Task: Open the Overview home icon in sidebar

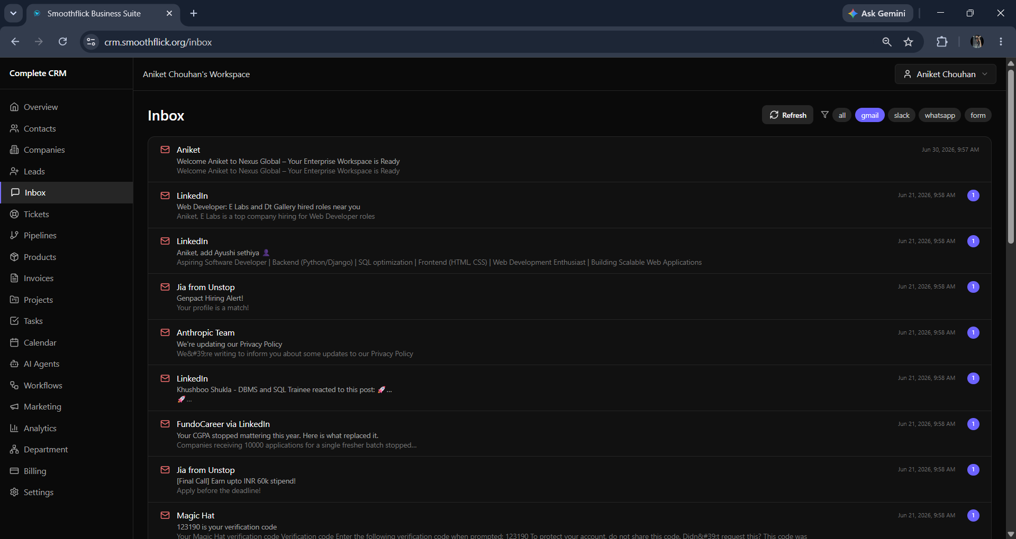Action: pos(14,107)
